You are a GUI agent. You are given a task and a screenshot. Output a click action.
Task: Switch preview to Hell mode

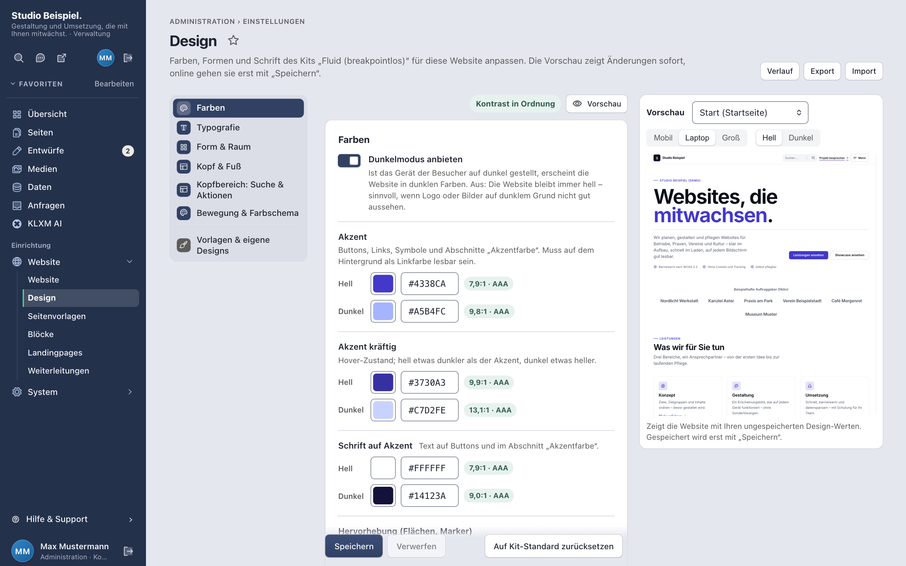[769, 138]
